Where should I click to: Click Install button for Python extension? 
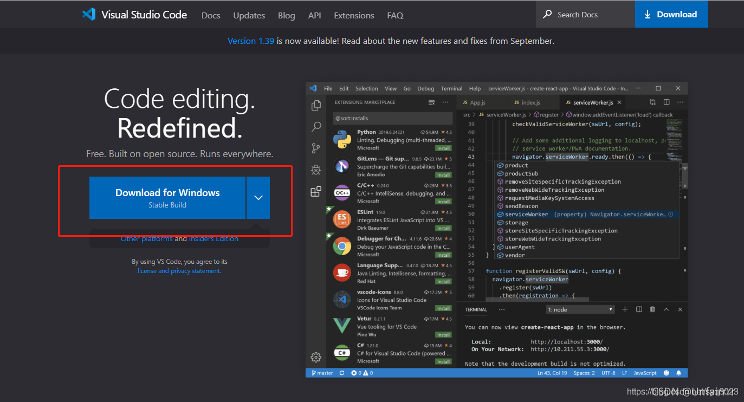point(444,148)
